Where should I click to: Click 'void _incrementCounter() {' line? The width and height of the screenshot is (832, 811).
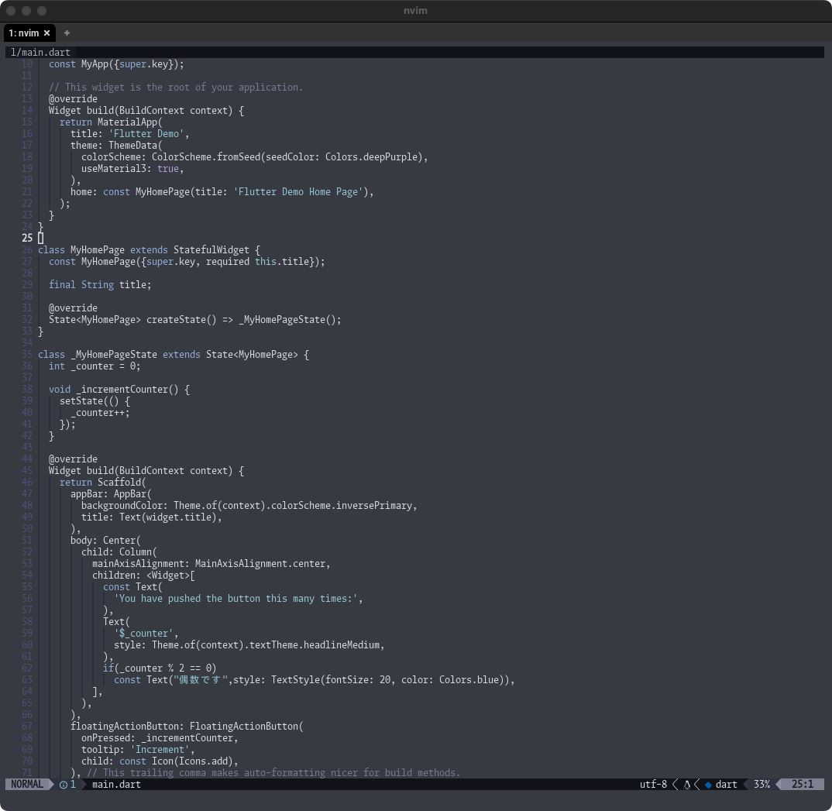pos(119,390)
